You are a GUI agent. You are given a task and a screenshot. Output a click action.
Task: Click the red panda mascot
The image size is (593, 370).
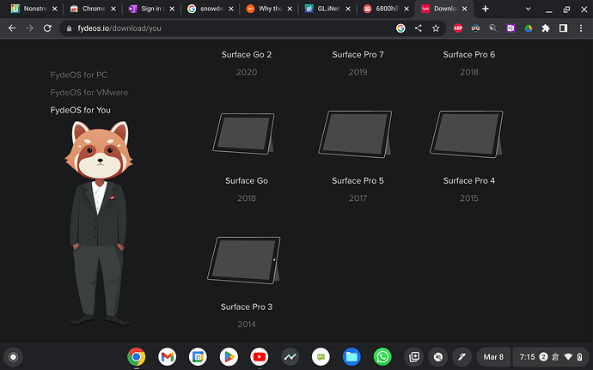tap(99, 223)
